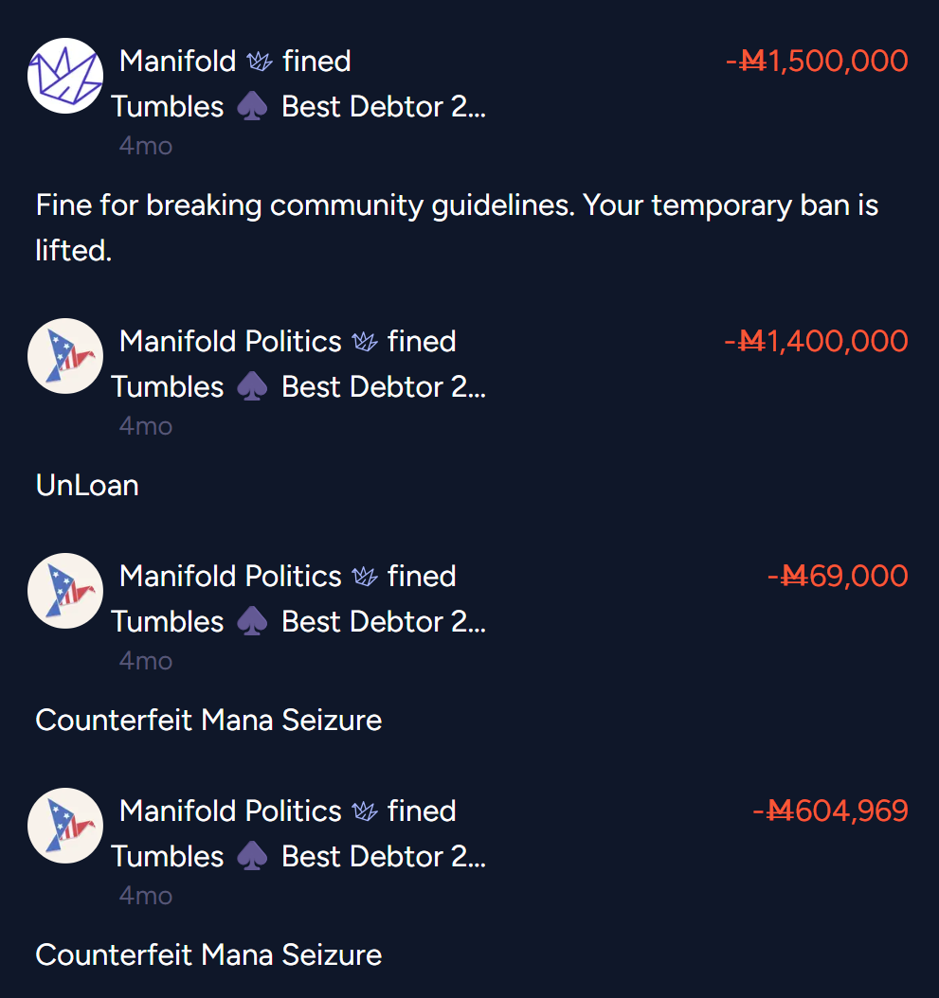Viewport: 939px width, 998px height.
Task: Click Manifold Politics avatar on the UnLoan fine
Action: tap(65, 356)
